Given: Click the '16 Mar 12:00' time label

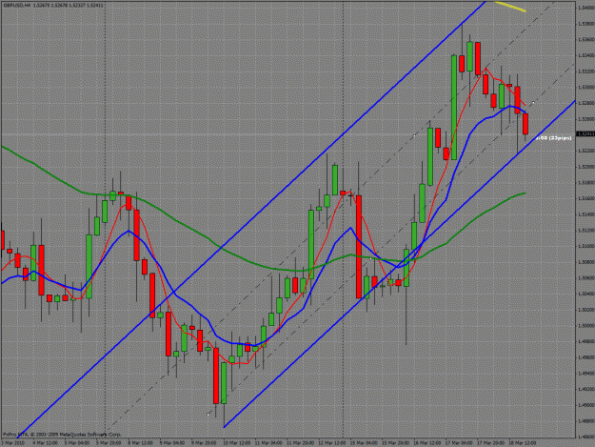Looking at the screenshot, I should coord(426,443).
